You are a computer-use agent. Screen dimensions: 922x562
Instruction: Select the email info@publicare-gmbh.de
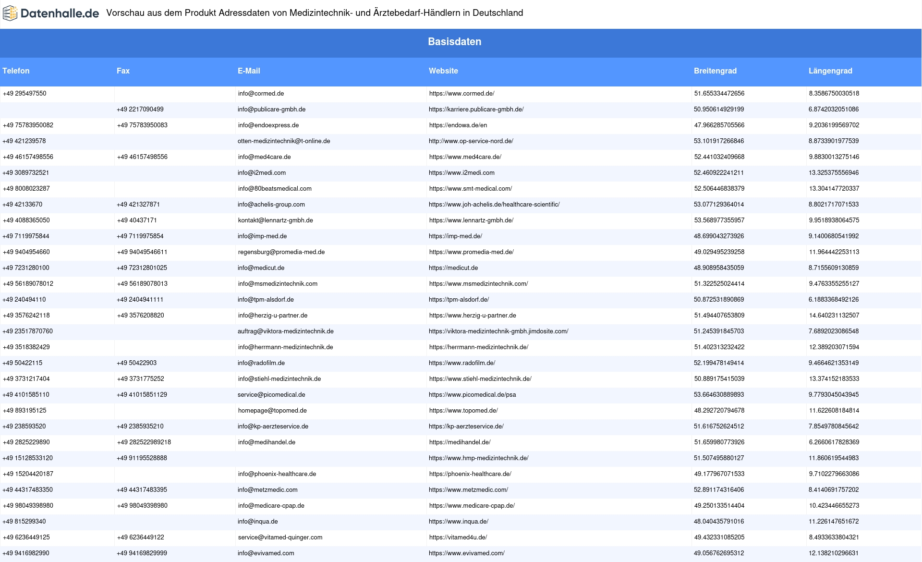[x=271, y=110]
